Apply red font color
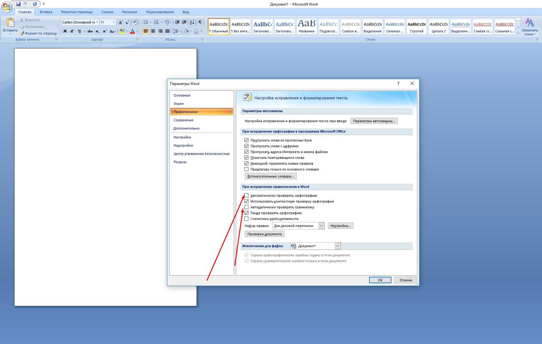The height and width of the screenshot is (344, 542). (132, 31)
